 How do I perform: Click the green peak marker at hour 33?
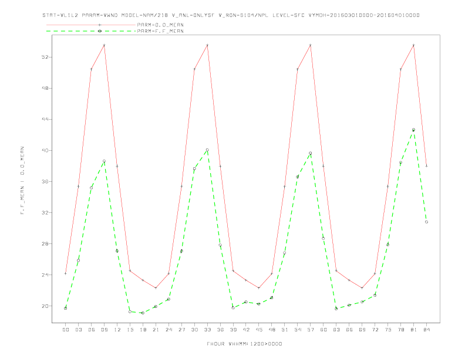point(207,150)
